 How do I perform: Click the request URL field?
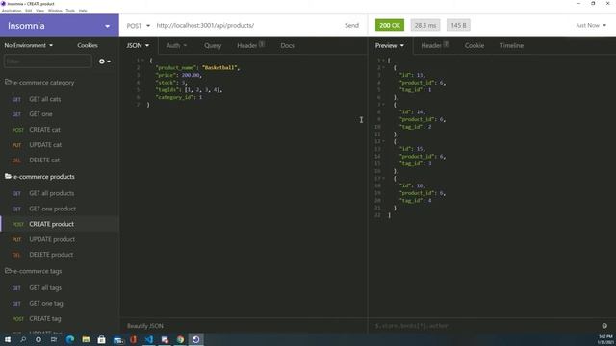tap(247, 26)
